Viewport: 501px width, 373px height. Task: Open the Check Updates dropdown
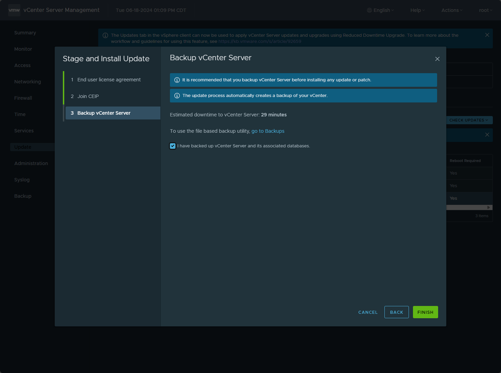[x=469, y=120]
